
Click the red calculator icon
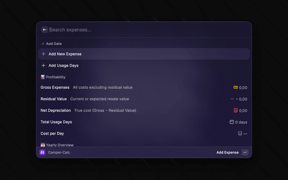[x=236, y=110]
